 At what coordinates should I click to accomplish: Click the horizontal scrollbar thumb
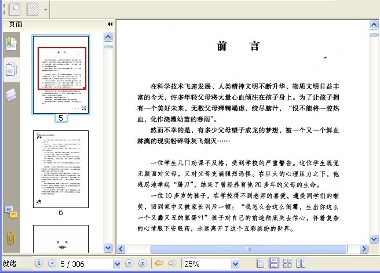tap(249, 249)
